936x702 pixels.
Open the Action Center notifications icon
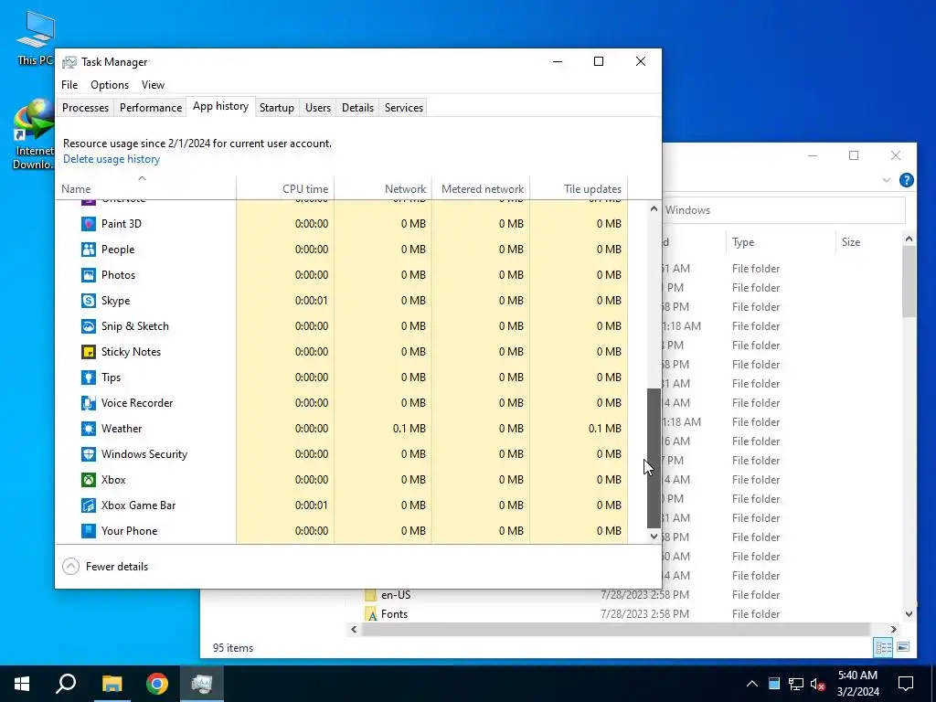906,684
